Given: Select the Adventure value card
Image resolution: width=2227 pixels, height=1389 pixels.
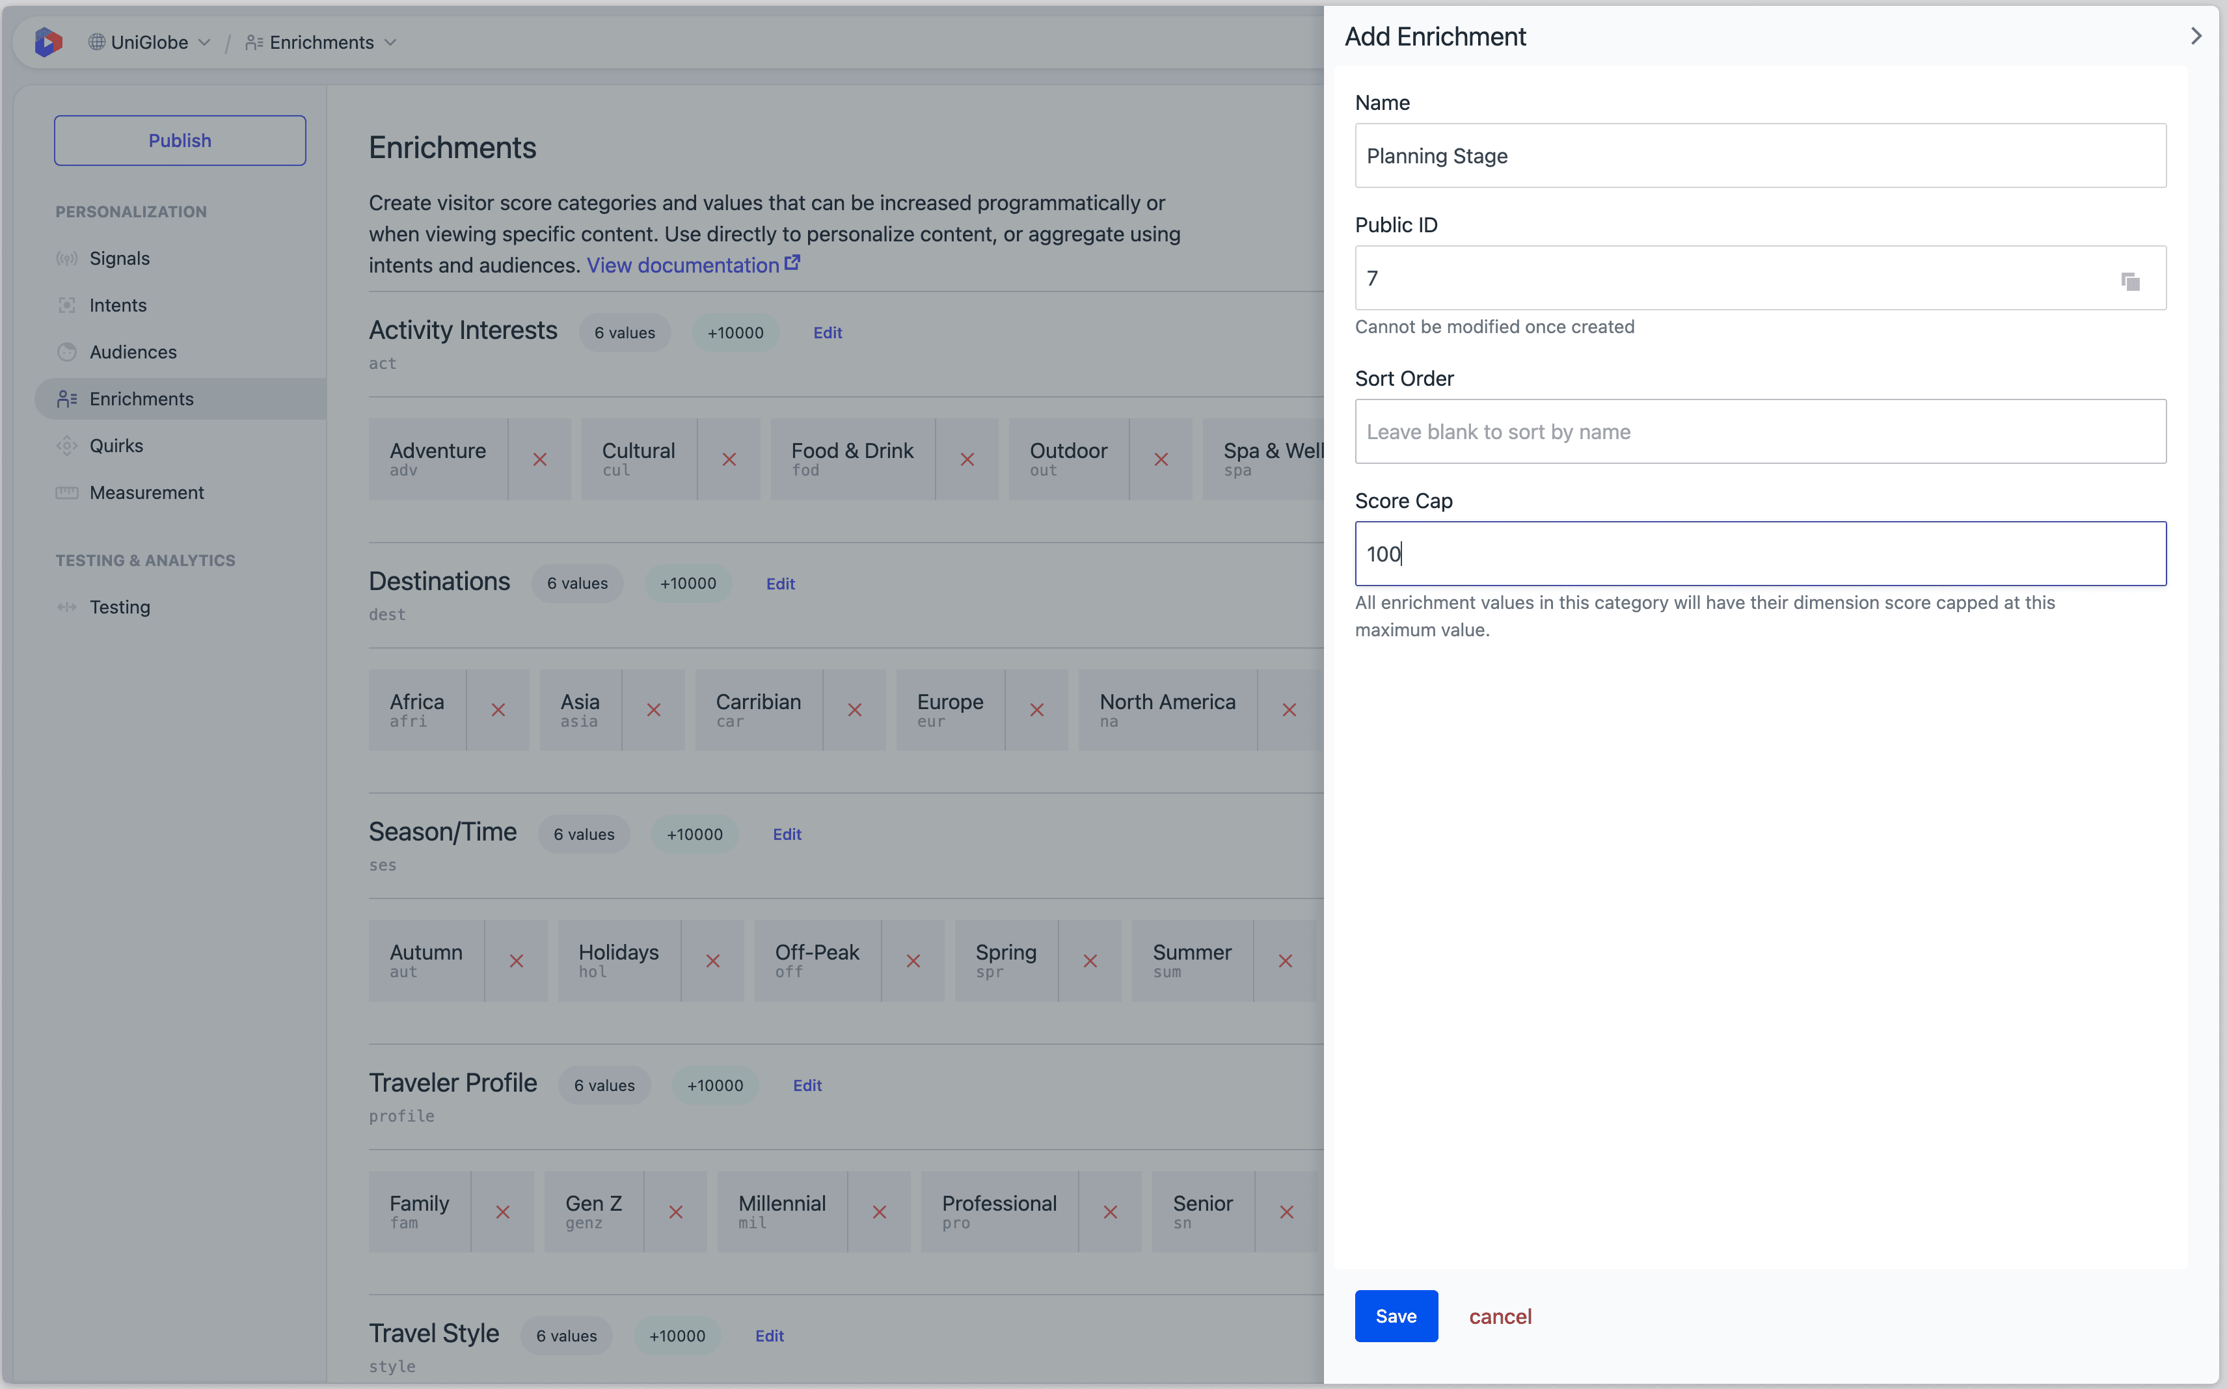Looking at the screenshot, I should point(439,459).
